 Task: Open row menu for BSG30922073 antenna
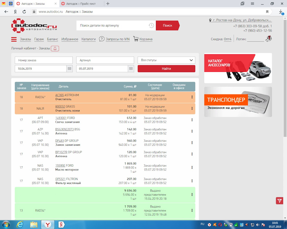[192, 131]
